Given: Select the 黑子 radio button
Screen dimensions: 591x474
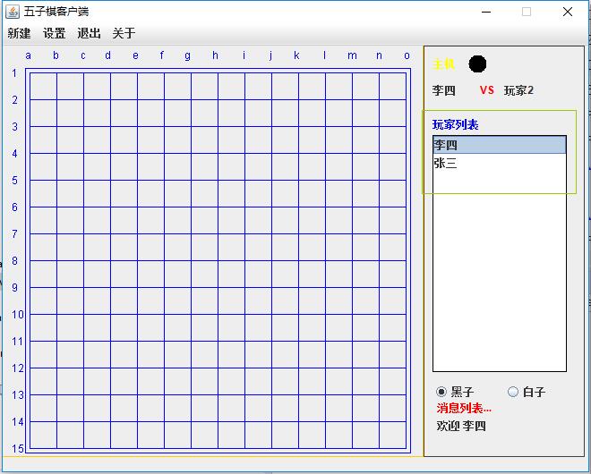Looking at the screenshot, I should [455, 392].
